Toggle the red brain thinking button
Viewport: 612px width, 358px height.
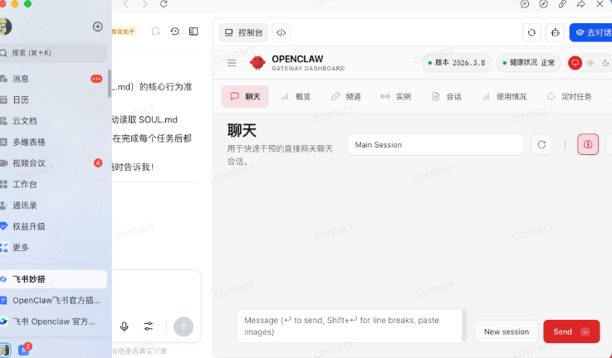pos(588,144)
